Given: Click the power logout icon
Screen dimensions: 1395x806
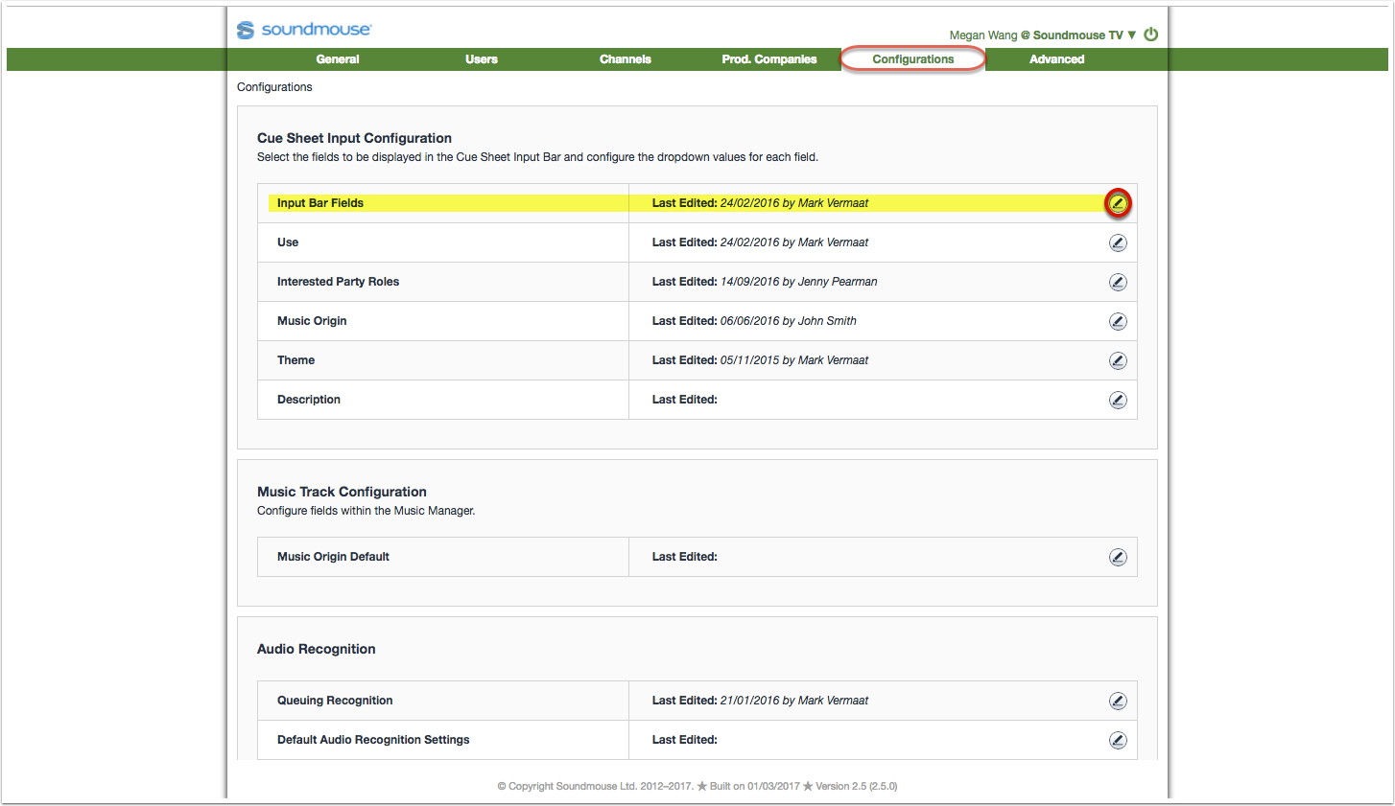Looking at the screenshot, I should click(1151, 35).
